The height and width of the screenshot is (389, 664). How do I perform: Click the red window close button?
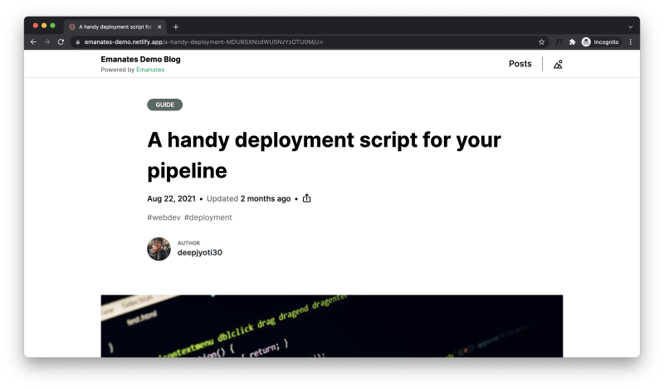pyautogui.click(x=36, y=26)
